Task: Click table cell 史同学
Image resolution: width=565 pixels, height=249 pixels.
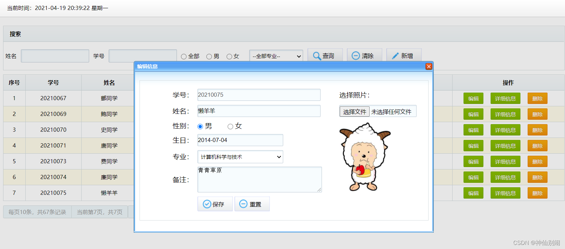Action: (x=109, y=130)
